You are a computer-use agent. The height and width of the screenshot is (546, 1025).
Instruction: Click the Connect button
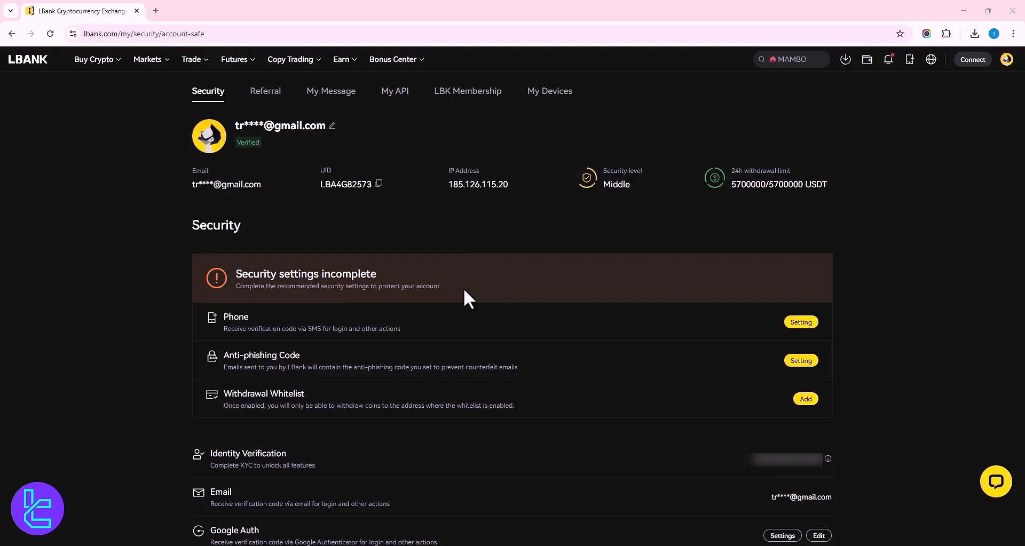973,59
